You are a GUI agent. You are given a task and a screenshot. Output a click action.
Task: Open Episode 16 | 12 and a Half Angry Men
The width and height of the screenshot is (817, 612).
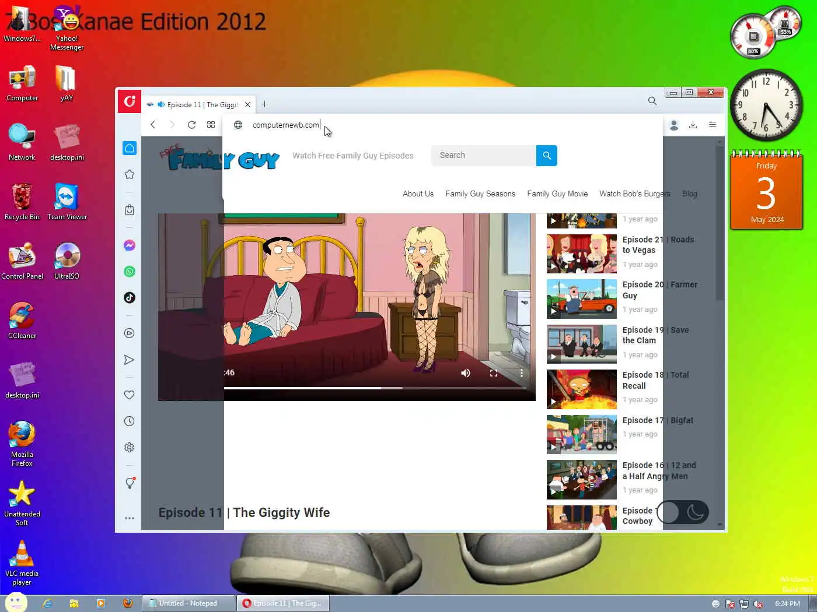[x=659, y=470]
